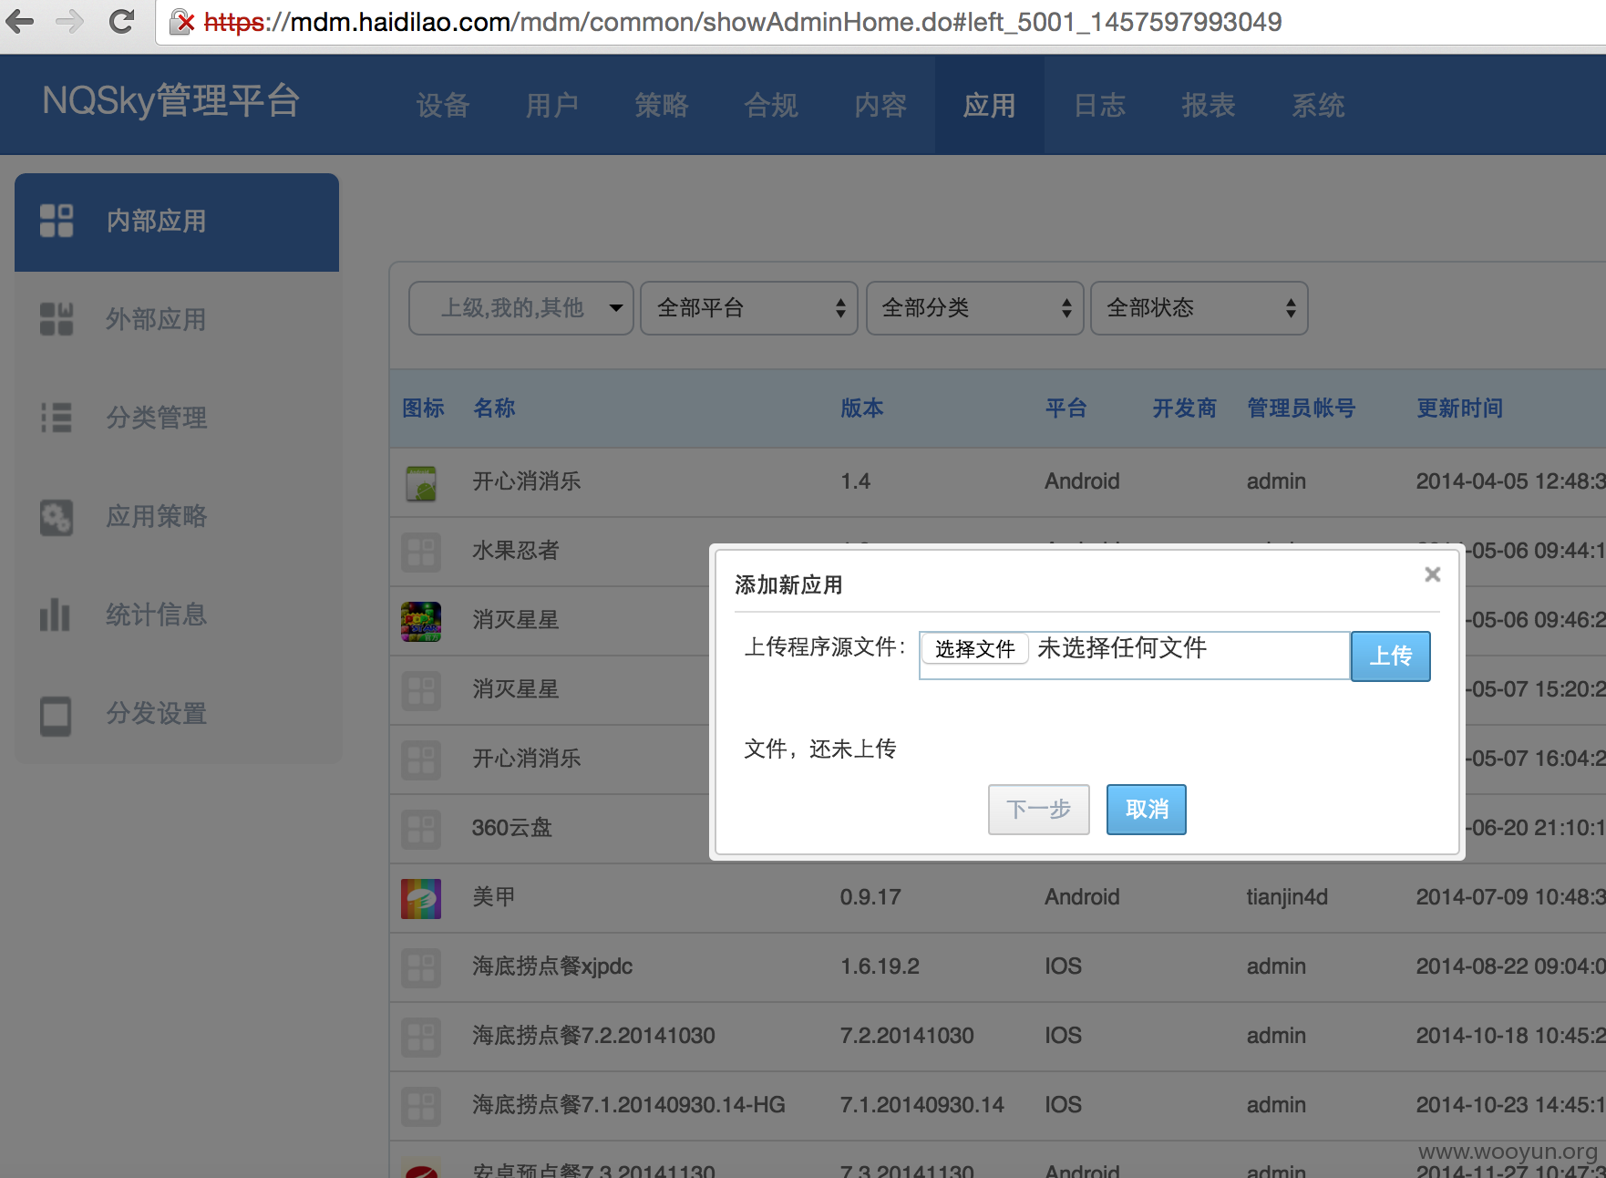The width and height of the screenshot is (1606, 1178).
Task: Sort by 平台 column header
Action: 1066,408
